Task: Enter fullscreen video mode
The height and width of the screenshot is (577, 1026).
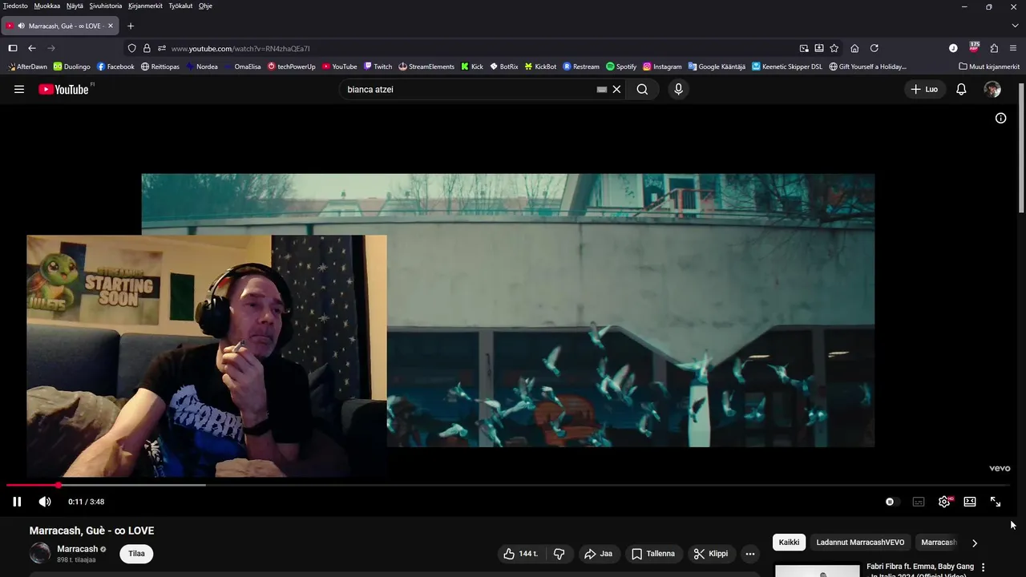Action: 996,502
